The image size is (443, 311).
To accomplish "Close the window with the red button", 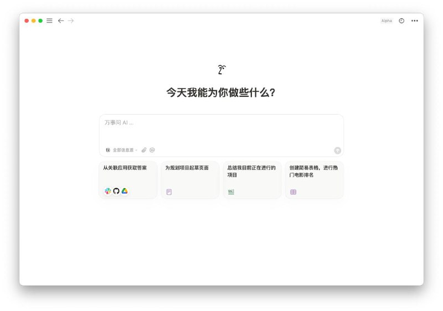I will [27, 20].
